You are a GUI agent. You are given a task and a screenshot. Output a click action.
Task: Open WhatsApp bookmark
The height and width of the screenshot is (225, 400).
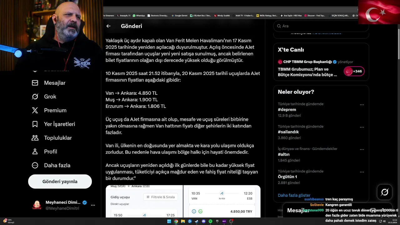139,16
